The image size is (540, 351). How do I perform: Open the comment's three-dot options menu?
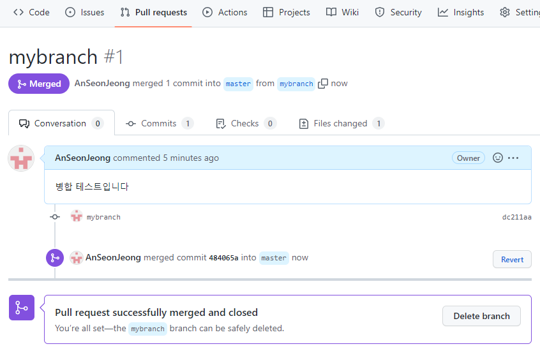(x=513, y=158)
